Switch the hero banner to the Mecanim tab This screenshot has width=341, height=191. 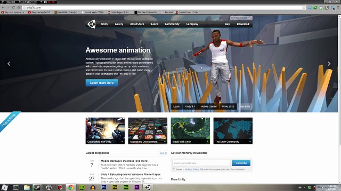click(245, 107)
